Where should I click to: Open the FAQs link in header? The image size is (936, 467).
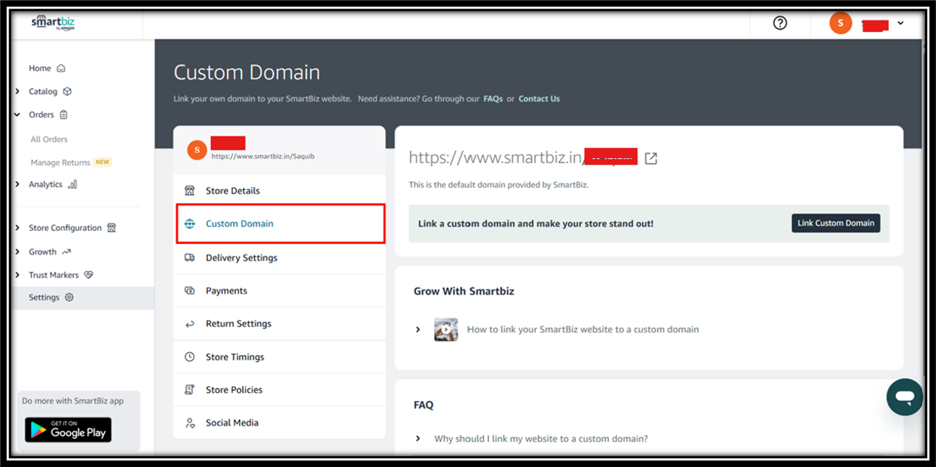[493, 99]
